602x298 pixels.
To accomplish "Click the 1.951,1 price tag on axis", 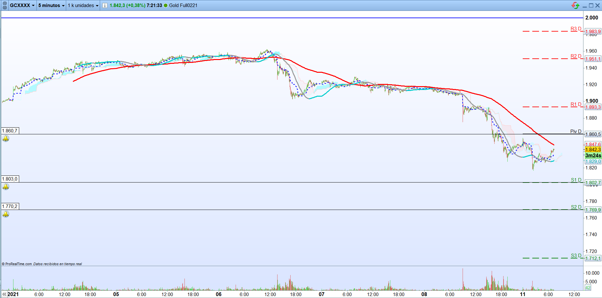I will pyautogui.click(x=593, y=59).
